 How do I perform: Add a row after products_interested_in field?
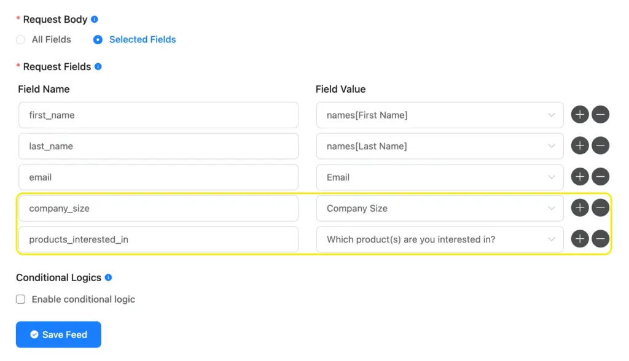click(x=580, y=239)
